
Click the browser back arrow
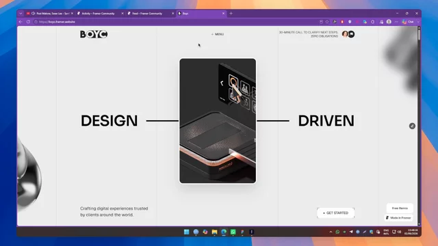pos(21,22)
